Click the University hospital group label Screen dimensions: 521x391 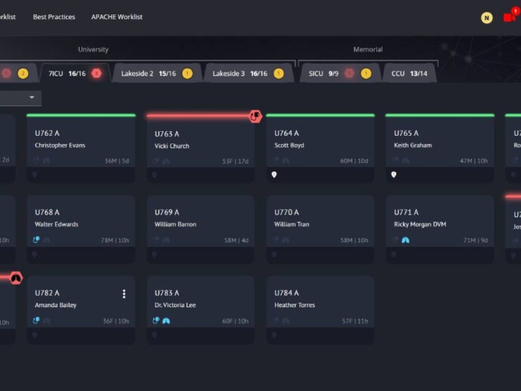pos(93,50)
